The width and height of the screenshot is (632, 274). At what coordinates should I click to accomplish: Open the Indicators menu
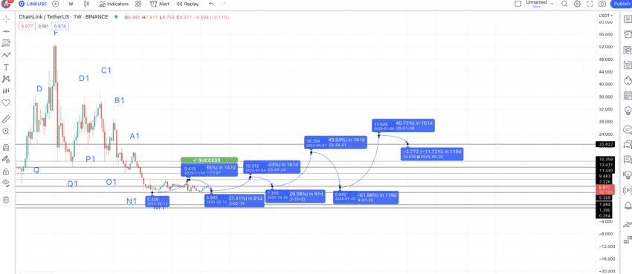tap(114, 4)
